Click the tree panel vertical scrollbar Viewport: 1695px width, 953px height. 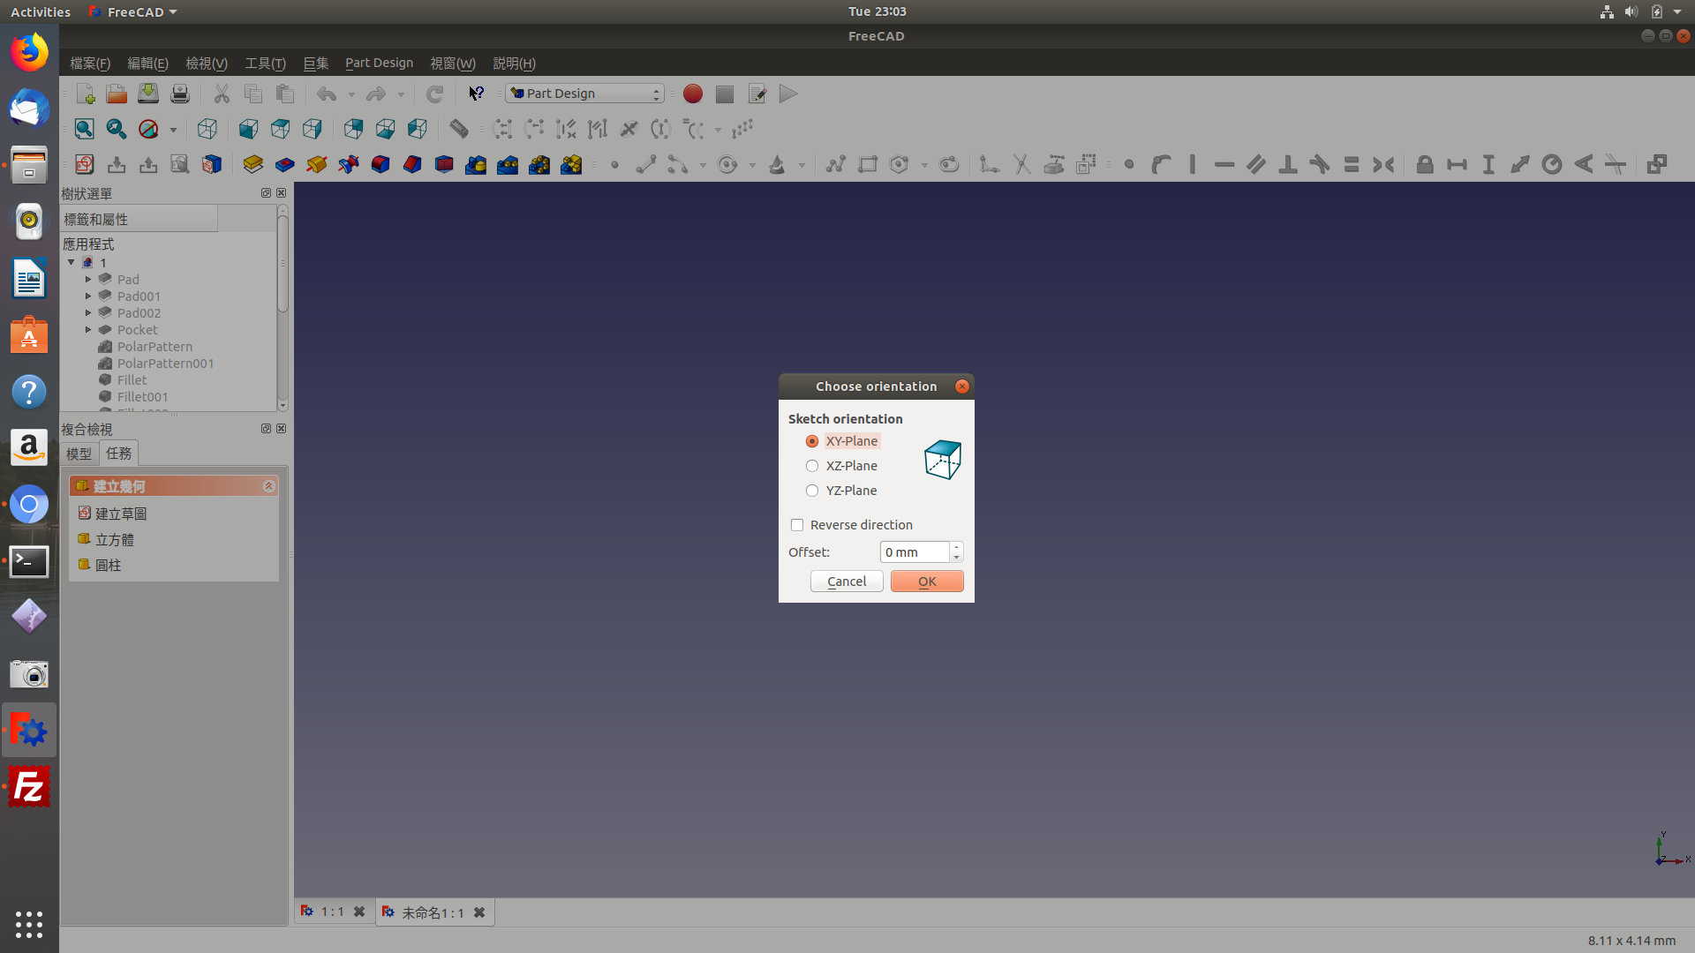coord(282,265)
